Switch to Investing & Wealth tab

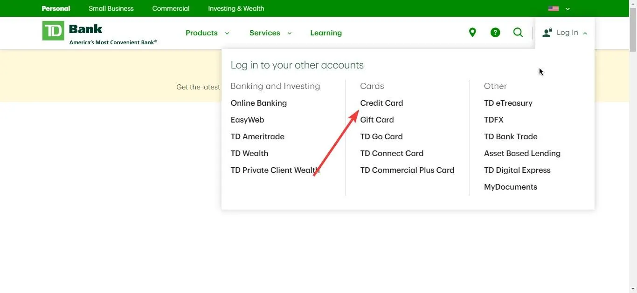(x=236, y=8)
